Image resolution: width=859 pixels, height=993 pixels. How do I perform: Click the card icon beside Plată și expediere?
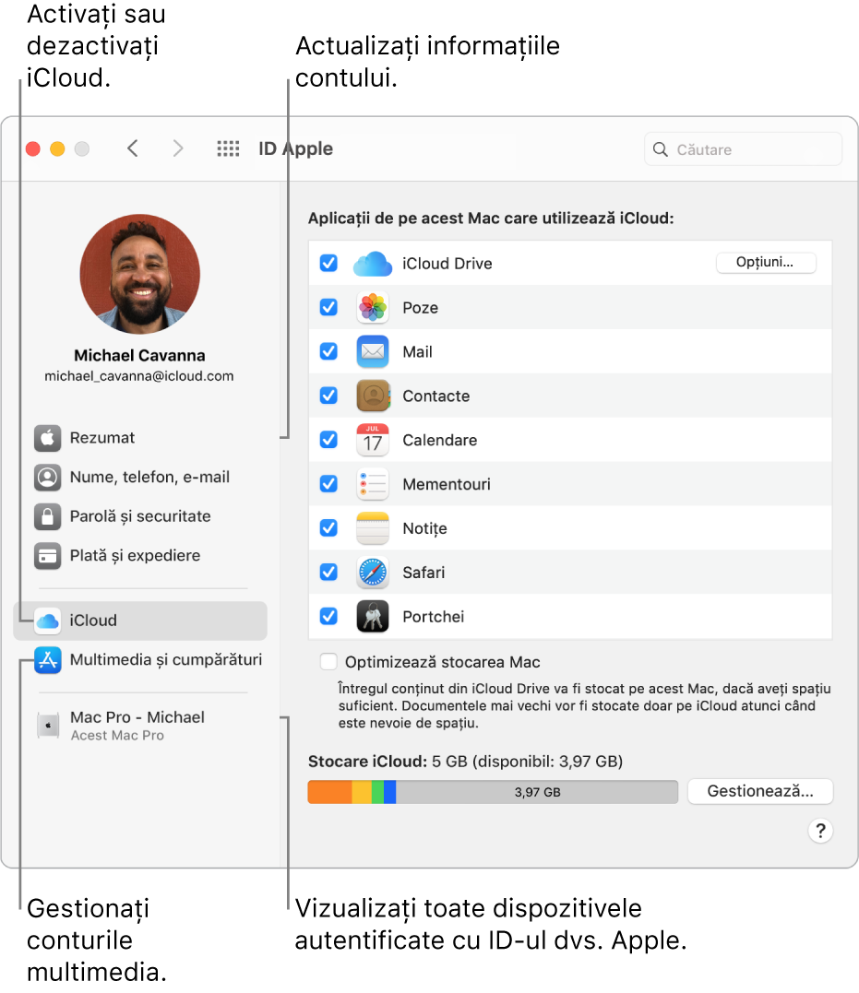(x=48, y=555)
